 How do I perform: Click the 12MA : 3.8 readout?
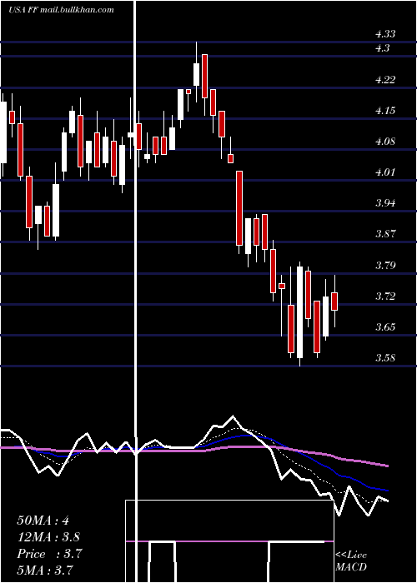48,537
